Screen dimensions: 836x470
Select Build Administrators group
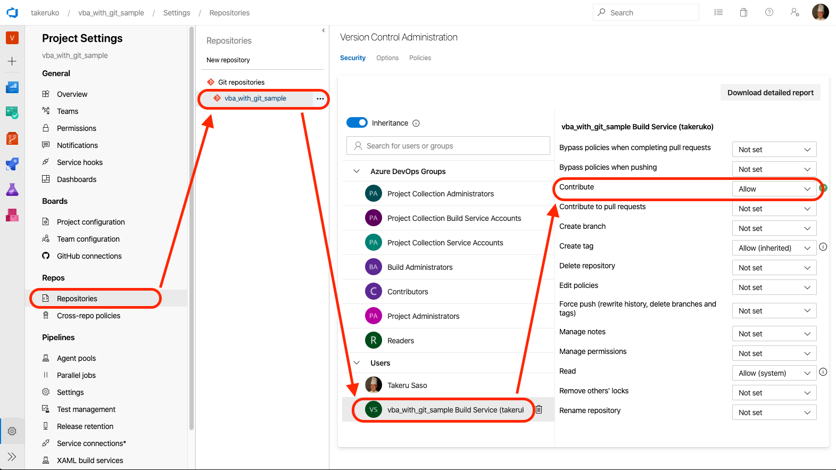pos(448,267)
